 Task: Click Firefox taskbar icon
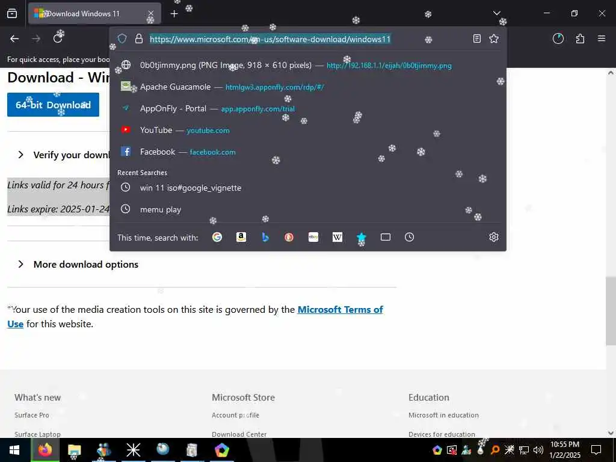[x=45, y=450]
